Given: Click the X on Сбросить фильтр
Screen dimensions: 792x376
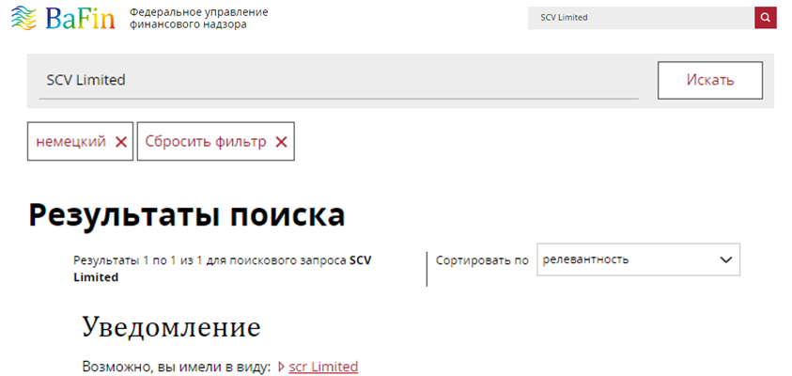Looking at the screenshot, I should tap(281, 142).
